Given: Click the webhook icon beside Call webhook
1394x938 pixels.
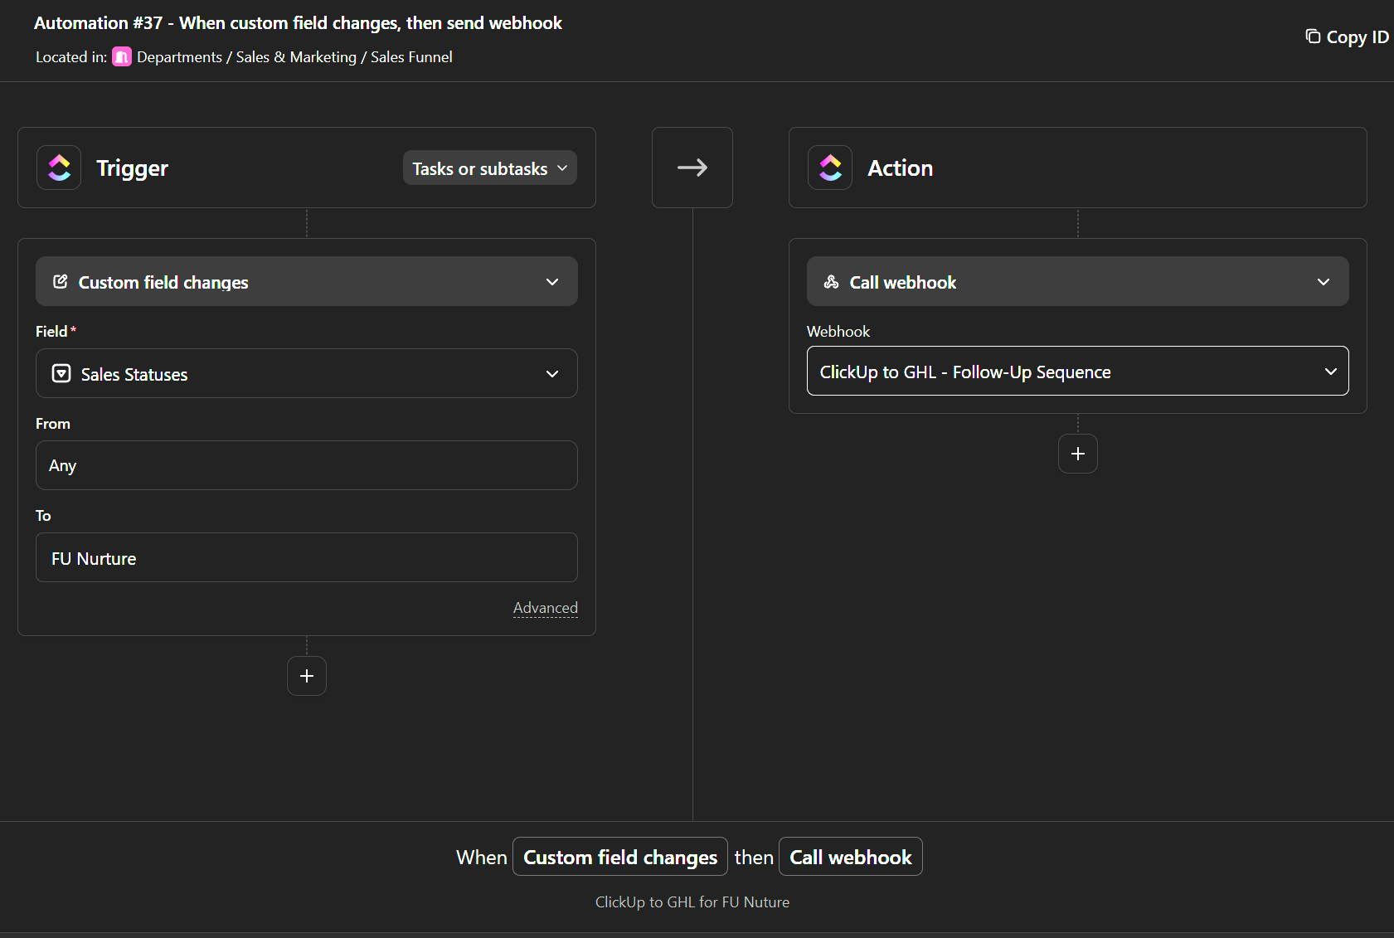Looking at the screenshot, I should pyautogui.click(x=831, y=282).
